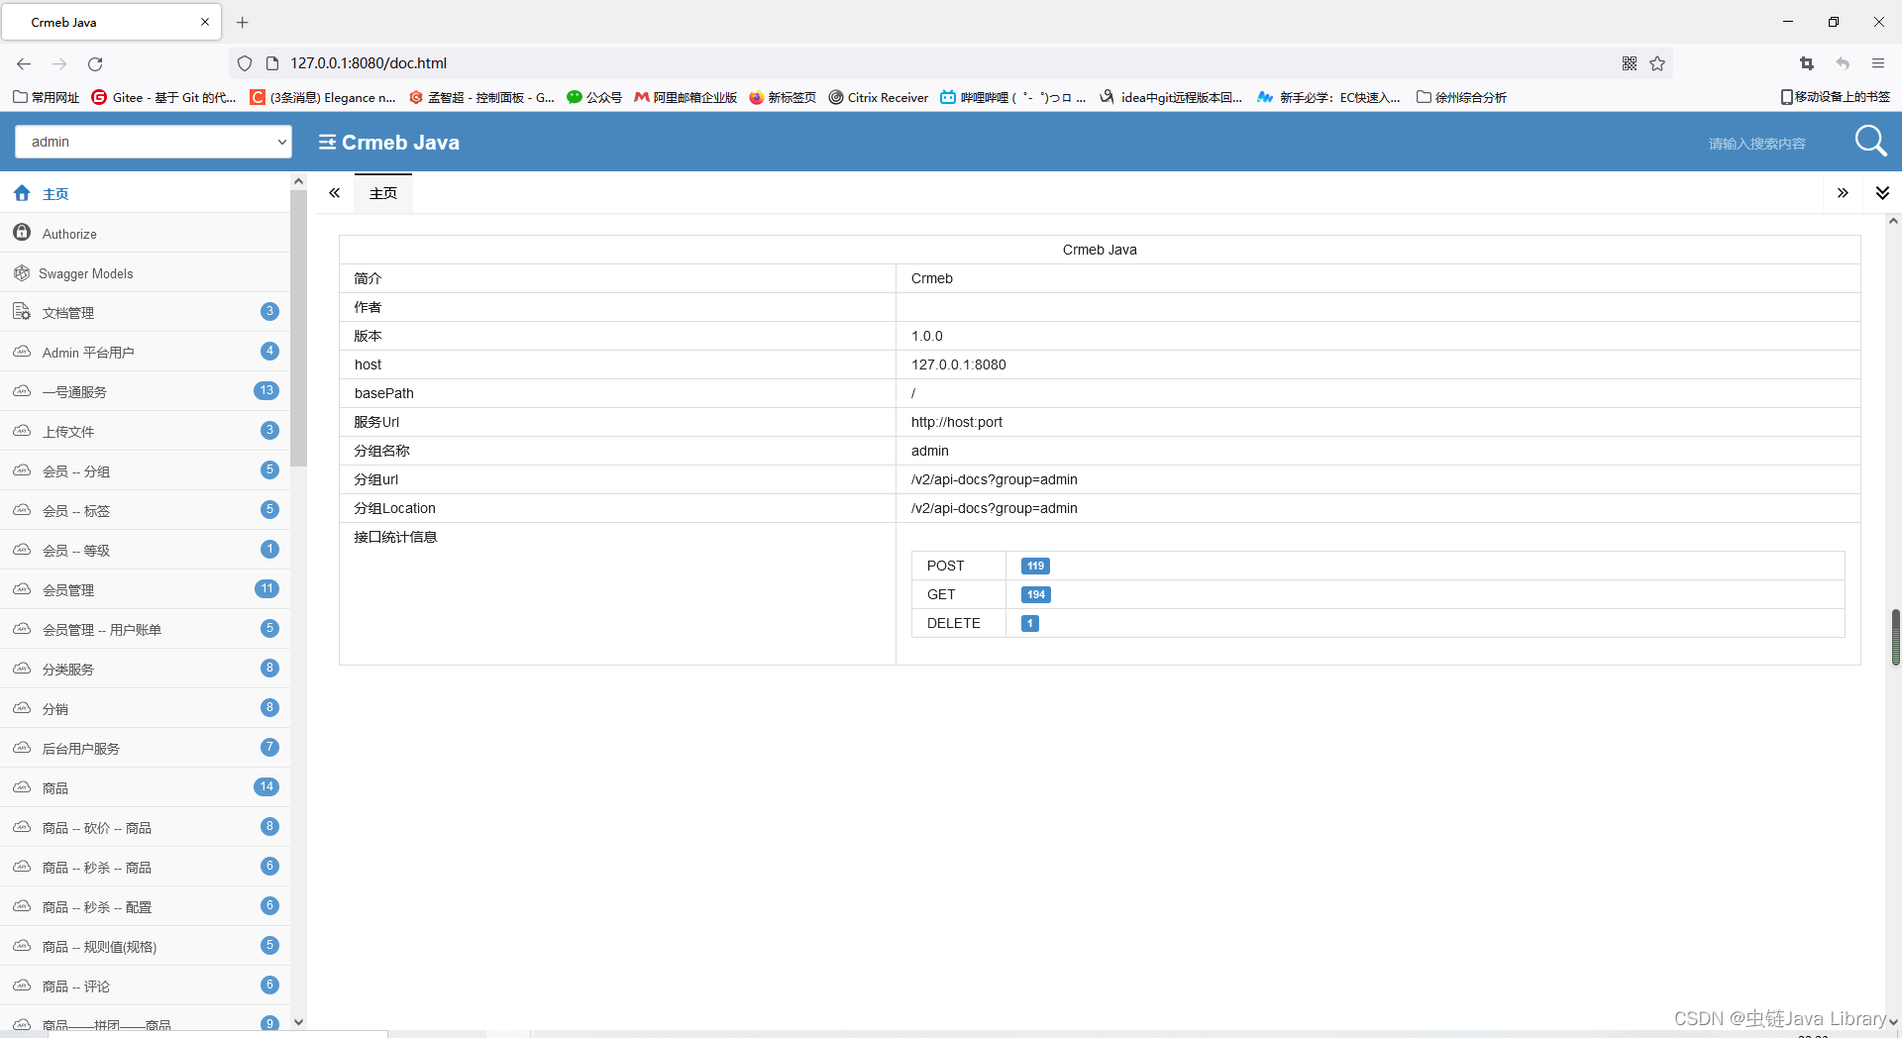Expand the 会员管理 API group
The height and width of the screenshot is (1038, 1902).
coord(145,589)
